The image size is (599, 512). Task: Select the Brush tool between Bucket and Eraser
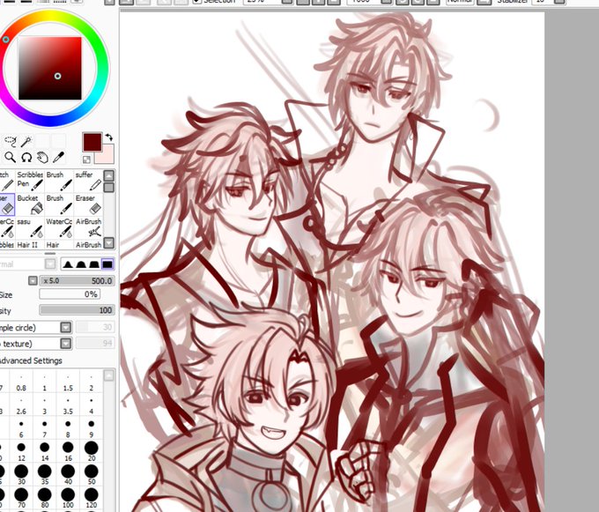59,204
